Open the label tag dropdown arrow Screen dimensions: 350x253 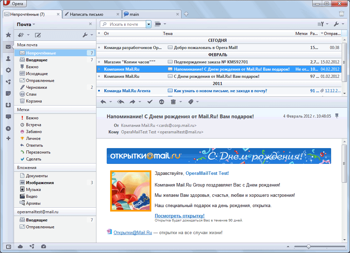tap(198, 102)
